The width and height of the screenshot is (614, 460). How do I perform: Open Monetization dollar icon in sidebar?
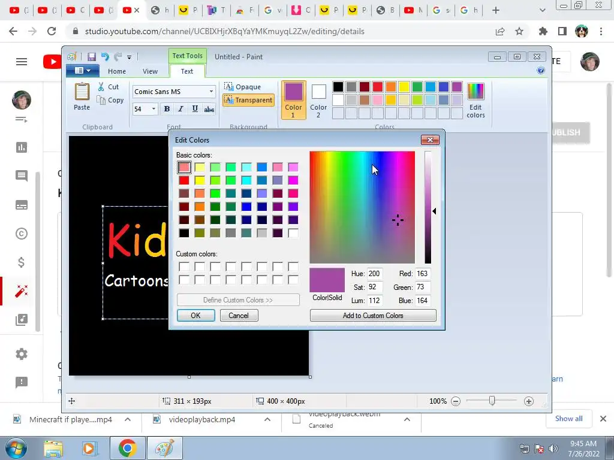click(22, 262)
